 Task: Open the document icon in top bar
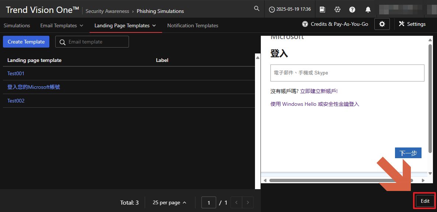tap(322, 10)
